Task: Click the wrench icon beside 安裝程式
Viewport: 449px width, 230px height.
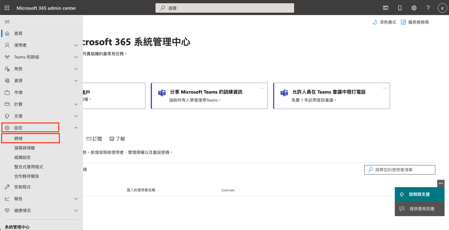Action: (7, 187)
